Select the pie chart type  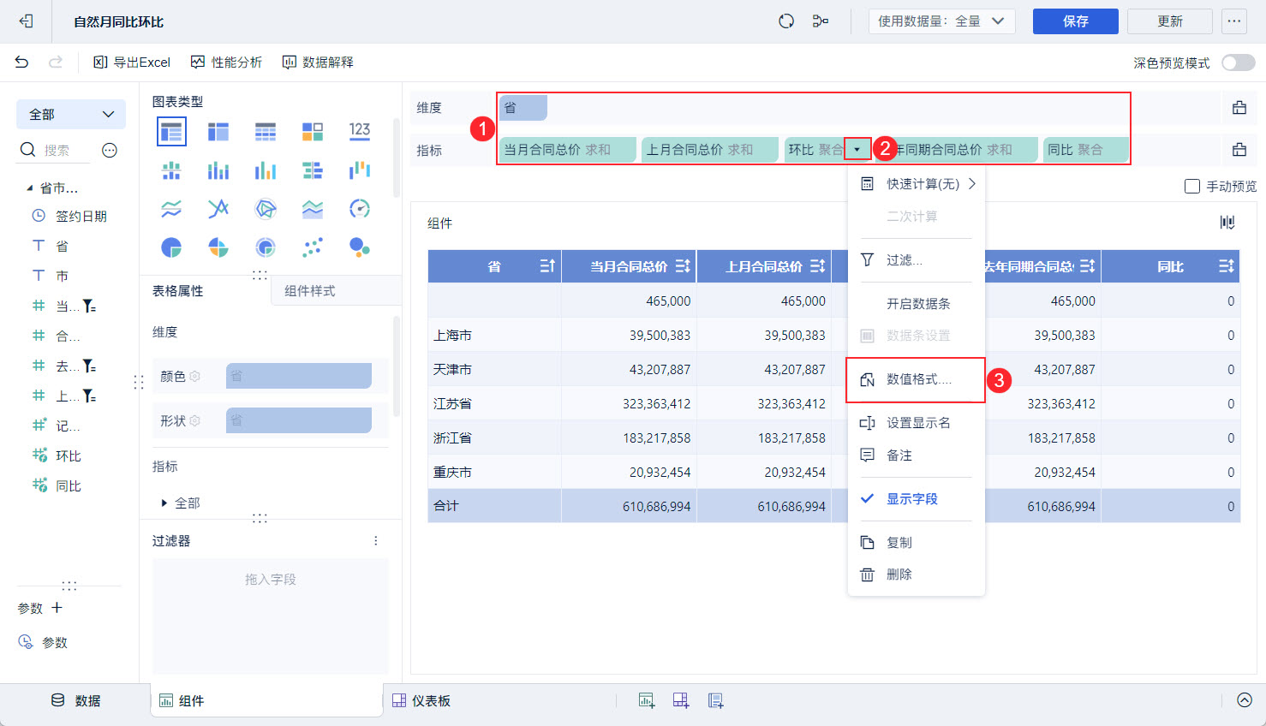[171, 247]
